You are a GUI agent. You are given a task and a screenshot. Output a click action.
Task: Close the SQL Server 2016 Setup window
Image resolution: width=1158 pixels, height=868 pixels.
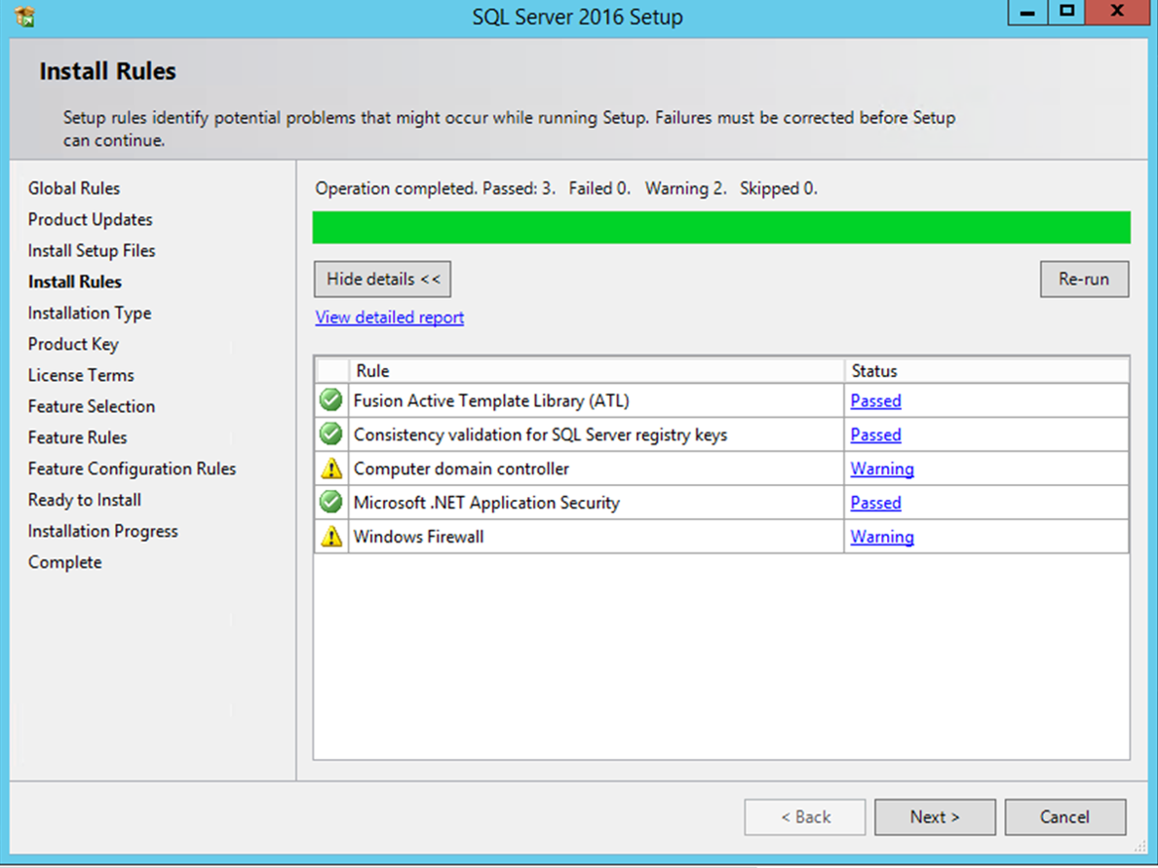click(x=1117, y=13)
